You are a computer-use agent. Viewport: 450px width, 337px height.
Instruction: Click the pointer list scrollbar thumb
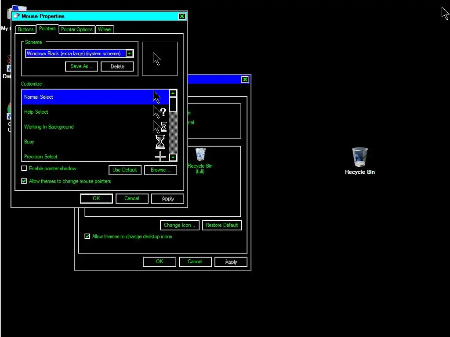coord(173,104)
